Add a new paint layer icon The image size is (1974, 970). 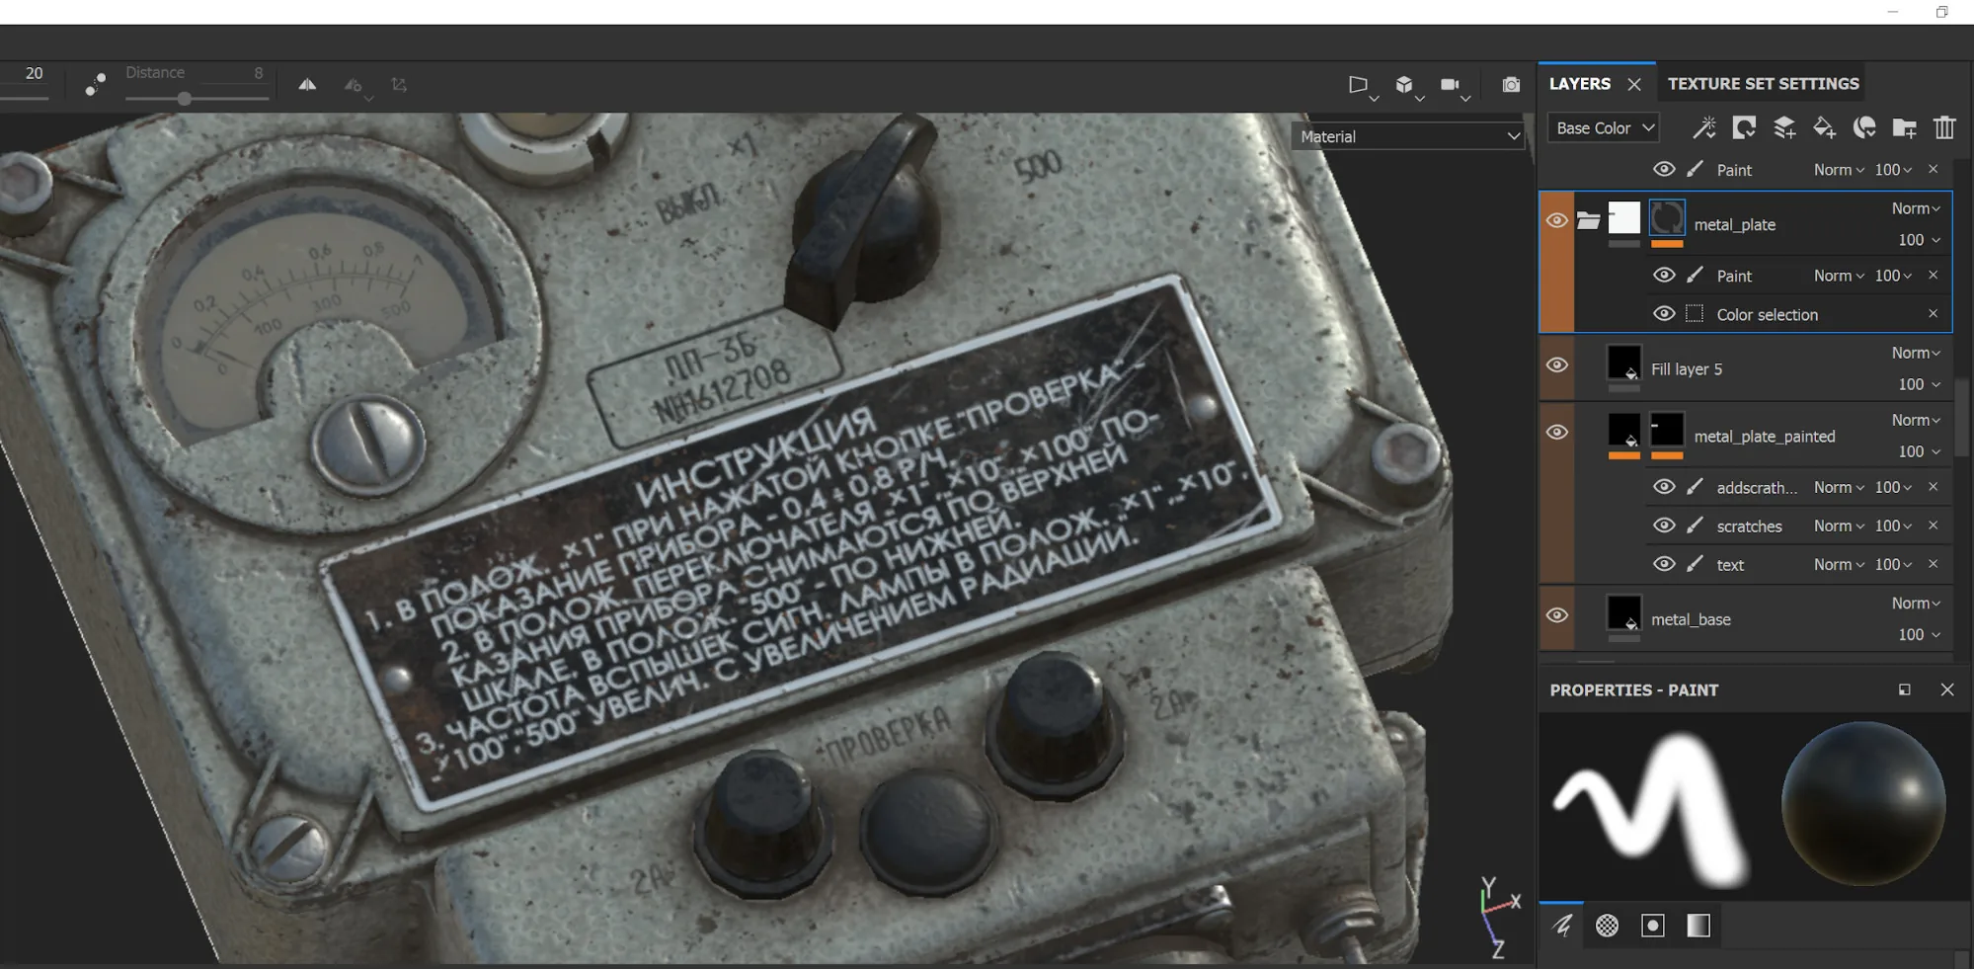[1784, 127]
